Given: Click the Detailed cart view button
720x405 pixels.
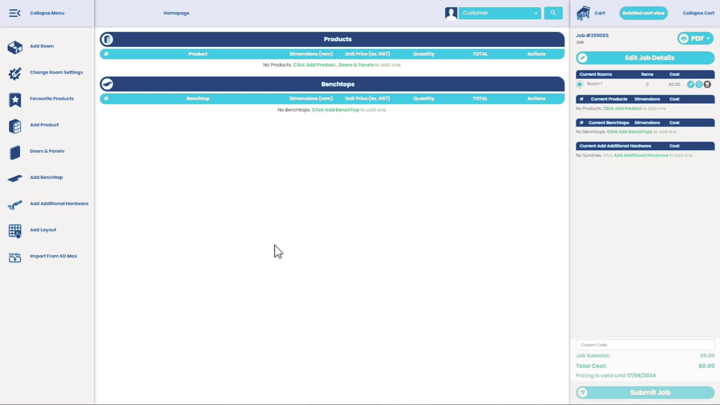Looking at the screenshot, I should (x=643, y=13).
